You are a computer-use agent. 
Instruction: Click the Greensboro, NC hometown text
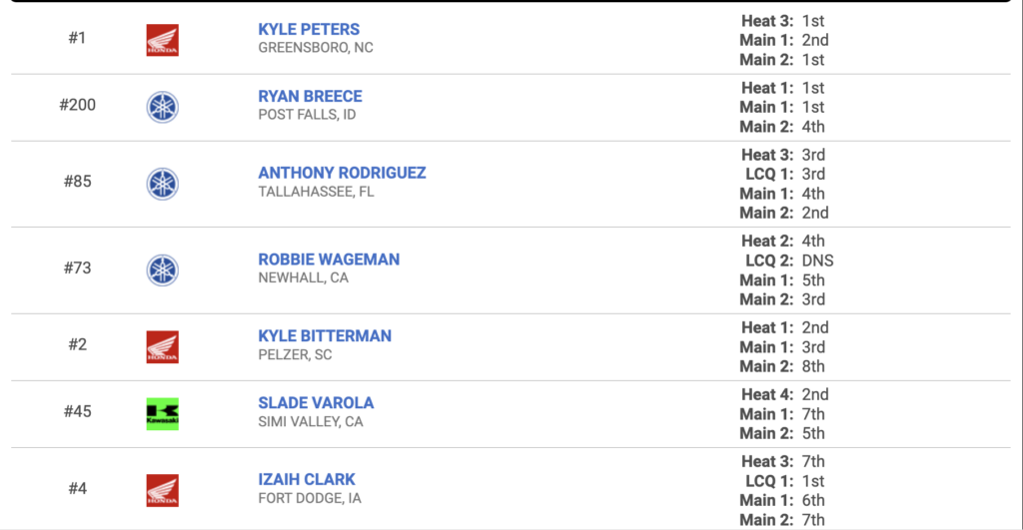pos(316,48)
